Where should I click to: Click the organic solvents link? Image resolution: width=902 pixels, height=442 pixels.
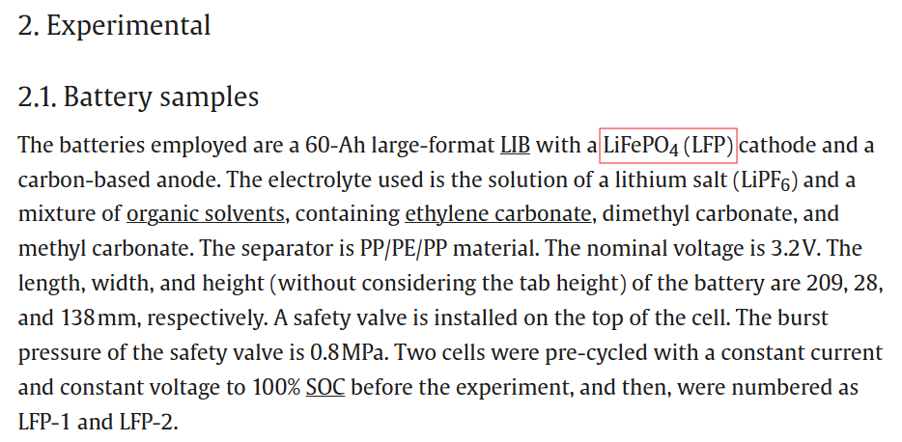(x=205, y=214)
